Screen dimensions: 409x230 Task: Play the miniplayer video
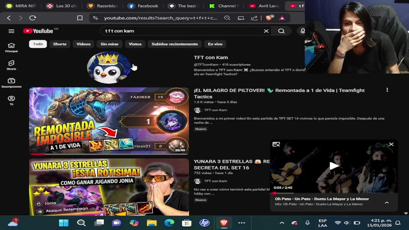(x=334, y=165)
